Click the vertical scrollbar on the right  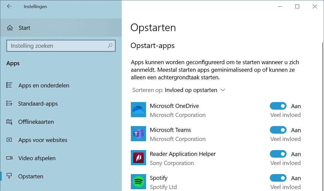tap(322, 101)
